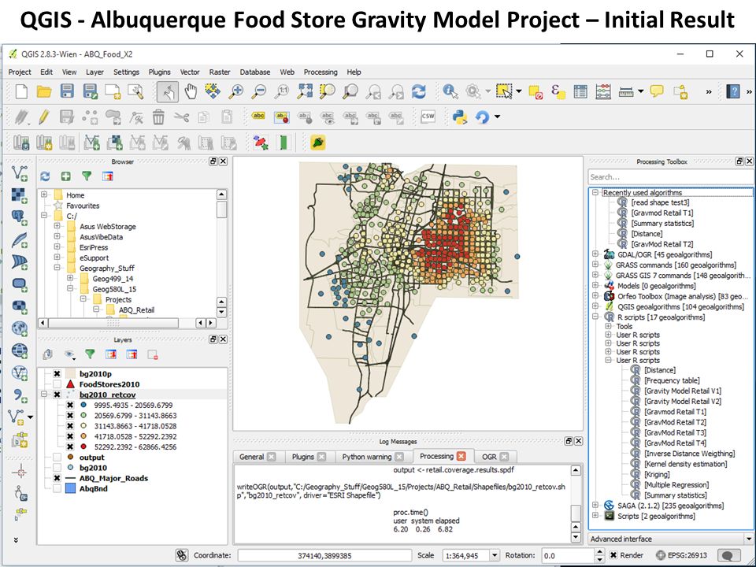Viewport: 756px width, 567px height.
Task: Click the Browser filter funnel icon
Action: [x=87, y=176]
